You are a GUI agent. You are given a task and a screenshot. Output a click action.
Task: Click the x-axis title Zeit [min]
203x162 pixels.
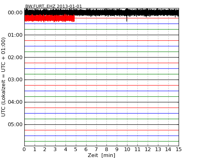coord(101,155)
